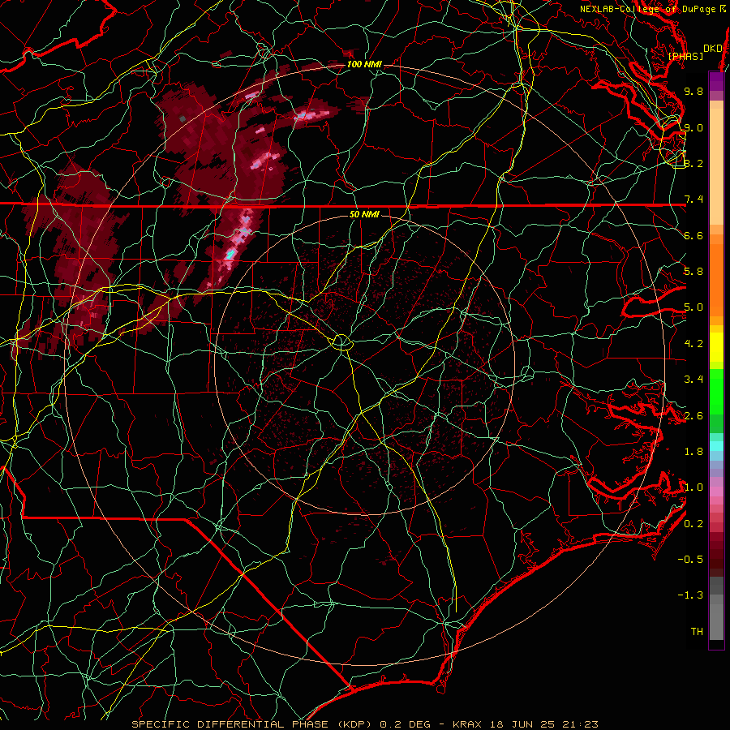Viewport: 730px width, 730px height.
Task: Click the 4.2 legend value
Action: [x=693, y=344]
